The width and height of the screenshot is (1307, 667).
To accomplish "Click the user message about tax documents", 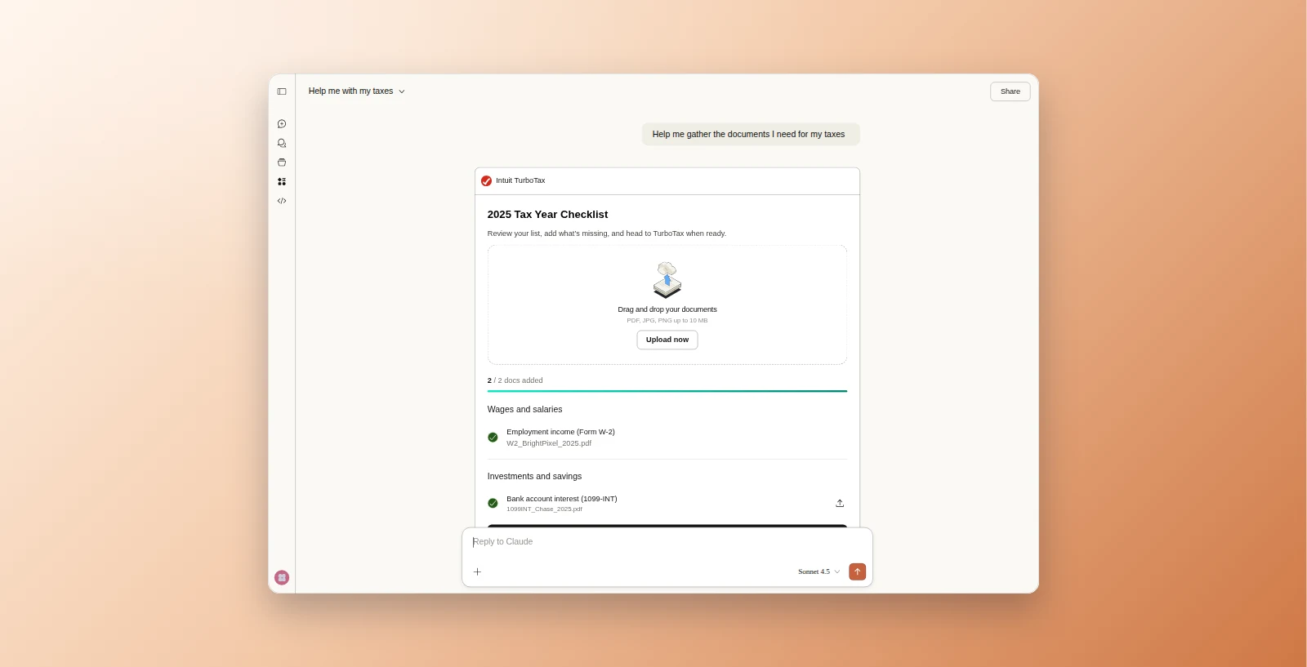I will coord(751,135).
